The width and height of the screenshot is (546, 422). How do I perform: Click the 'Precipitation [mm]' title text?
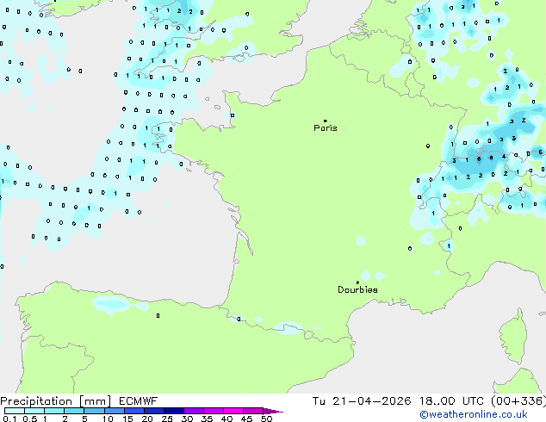pos(56,401)
